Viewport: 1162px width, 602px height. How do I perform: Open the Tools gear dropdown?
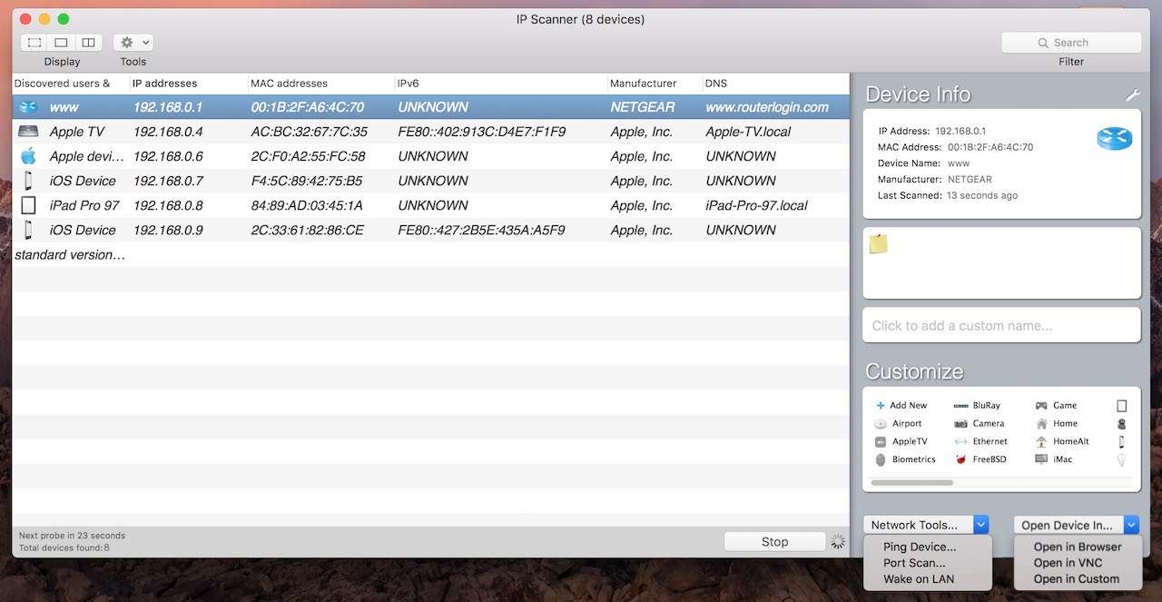pyautogui.click(x=133, y=43)
